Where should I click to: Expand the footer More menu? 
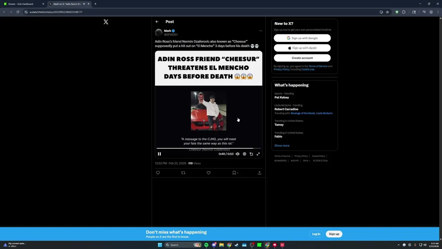coord(306,161)
